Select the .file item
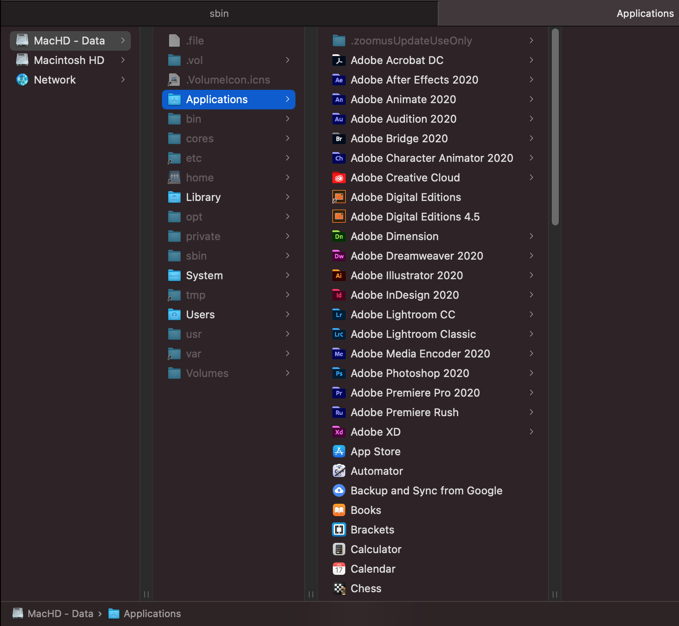 pyautogui.click(x=229, y=40)
